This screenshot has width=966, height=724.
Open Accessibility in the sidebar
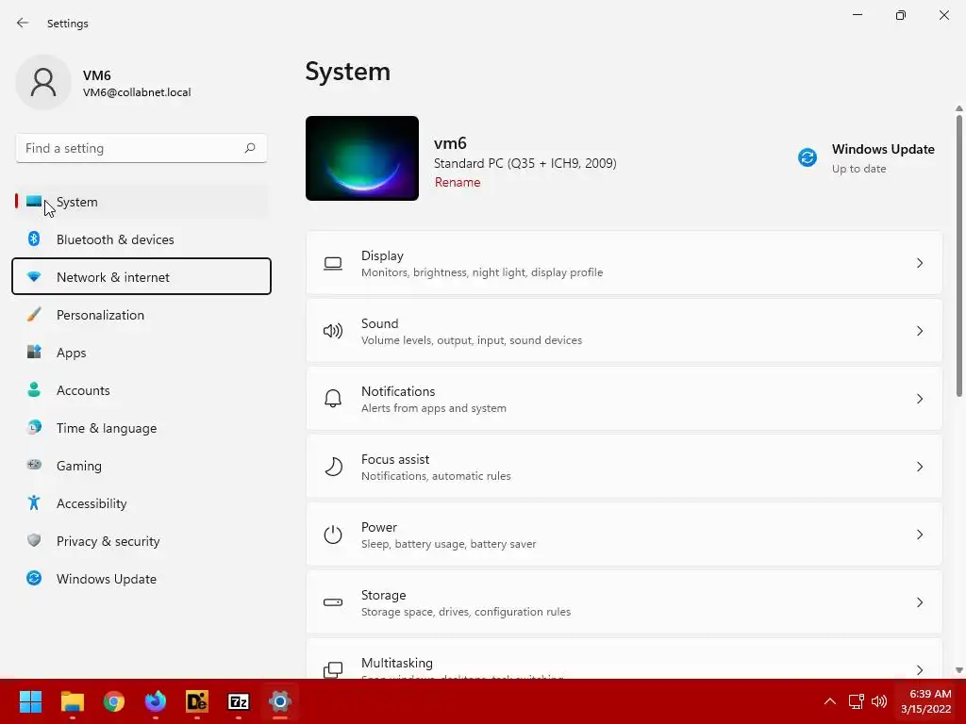[142, 503]
